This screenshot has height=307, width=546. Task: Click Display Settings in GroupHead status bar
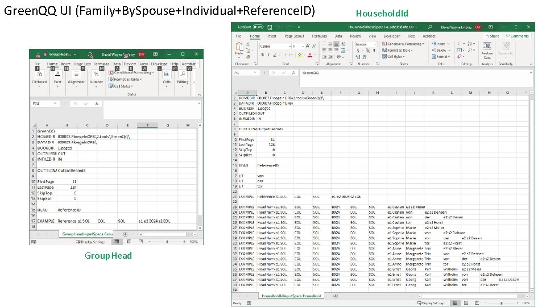tap(91, 242)
